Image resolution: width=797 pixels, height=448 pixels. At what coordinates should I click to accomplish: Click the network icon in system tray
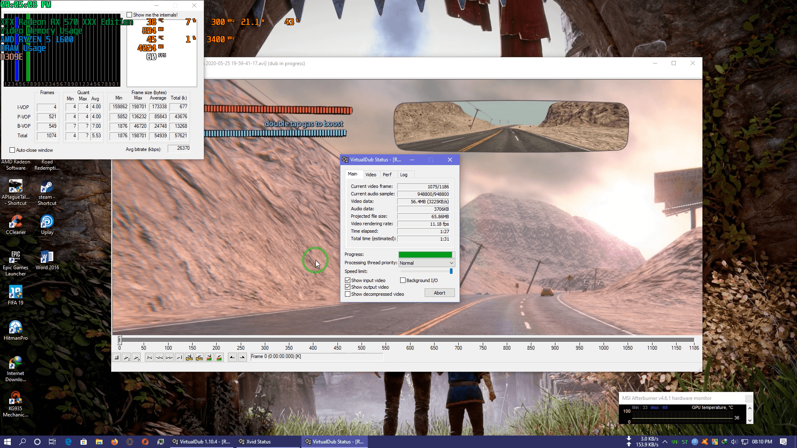745,442
